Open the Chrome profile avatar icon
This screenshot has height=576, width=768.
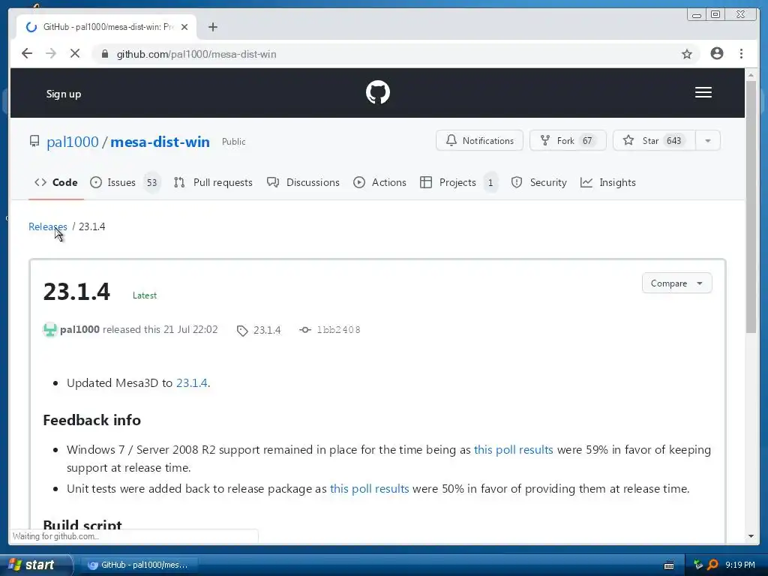(x=716, y=53)
